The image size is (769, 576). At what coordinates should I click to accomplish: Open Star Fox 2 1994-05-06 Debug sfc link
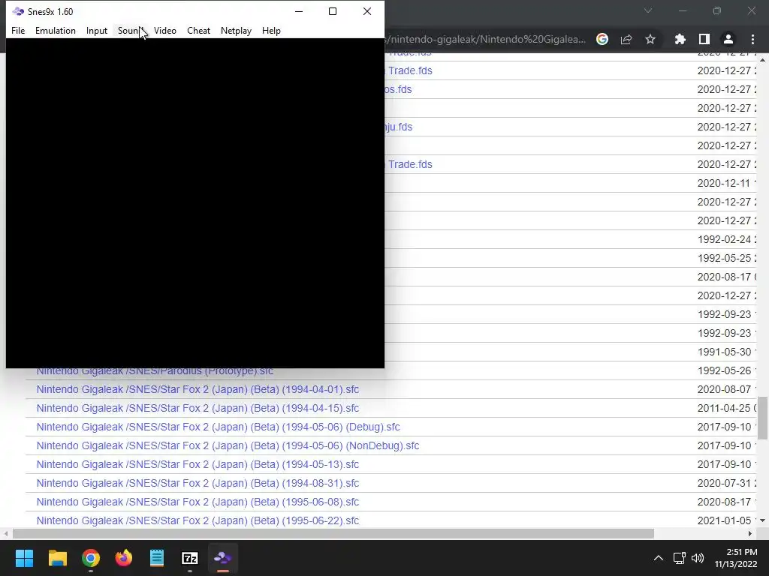coord(219,427)
